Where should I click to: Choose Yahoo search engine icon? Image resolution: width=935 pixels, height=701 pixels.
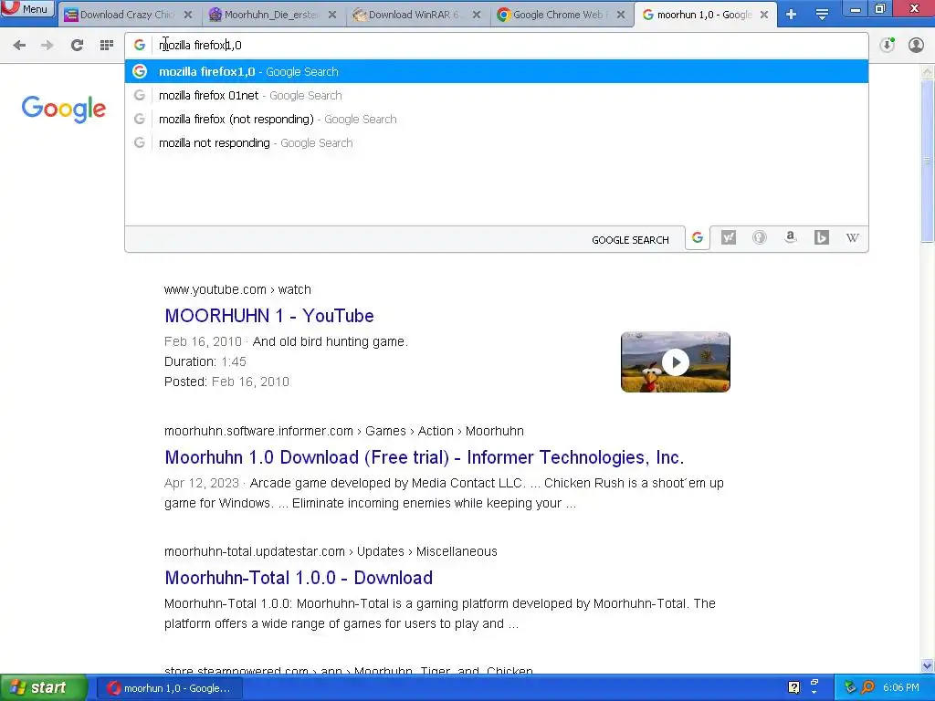[x=728, y=238]
